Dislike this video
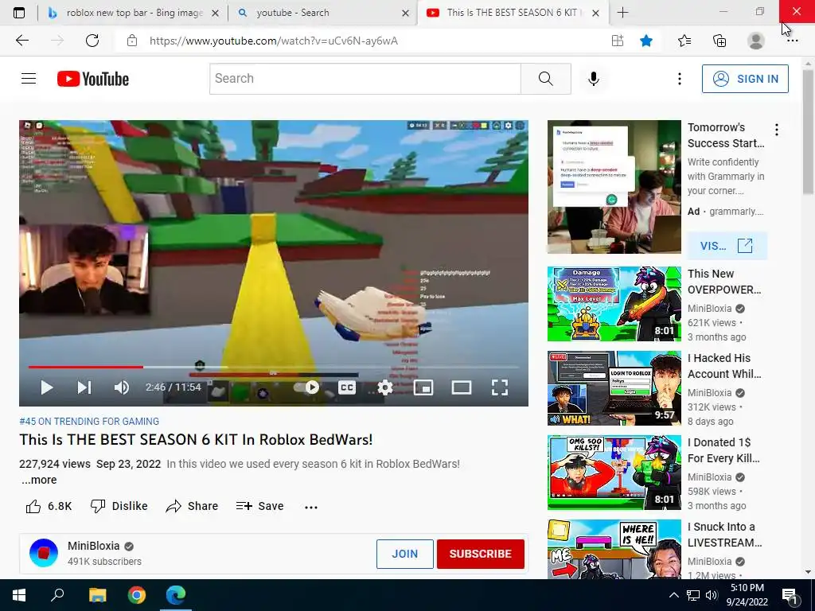 [x=119, y=506]
